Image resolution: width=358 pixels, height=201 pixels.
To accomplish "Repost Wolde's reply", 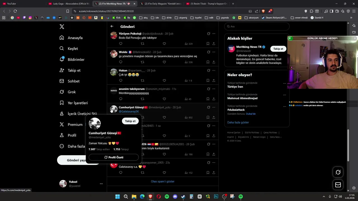I will click(x=142, y=62).
